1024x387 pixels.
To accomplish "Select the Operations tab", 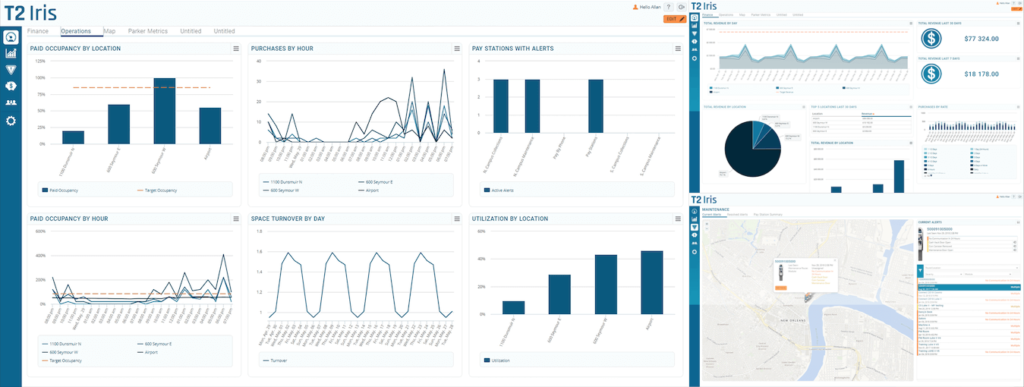I will click(76, 31).
